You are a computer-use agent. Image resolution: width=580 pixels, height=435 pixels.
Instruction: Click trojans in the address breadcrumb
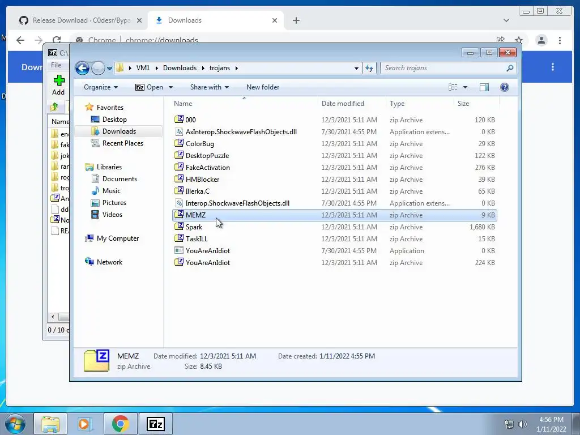220,68
